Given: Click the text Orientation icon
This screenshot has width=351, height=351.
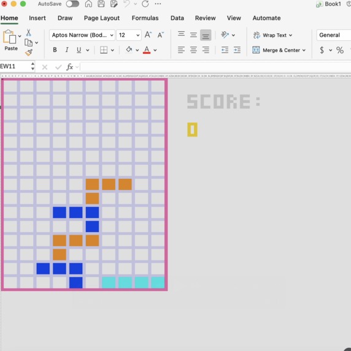Looking at the screenshot, I should (x=225, y=35).
